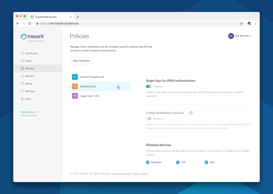Uncheck the iOS allowed devices checkbox
Image resolution: width=273 pixels, height=194 pixels.
pos(177,162)
